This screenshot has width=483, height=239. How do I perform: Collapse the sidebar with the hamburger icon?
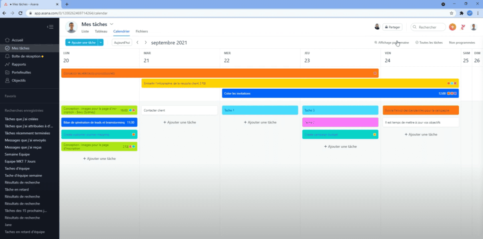click(x=50, y=27)
